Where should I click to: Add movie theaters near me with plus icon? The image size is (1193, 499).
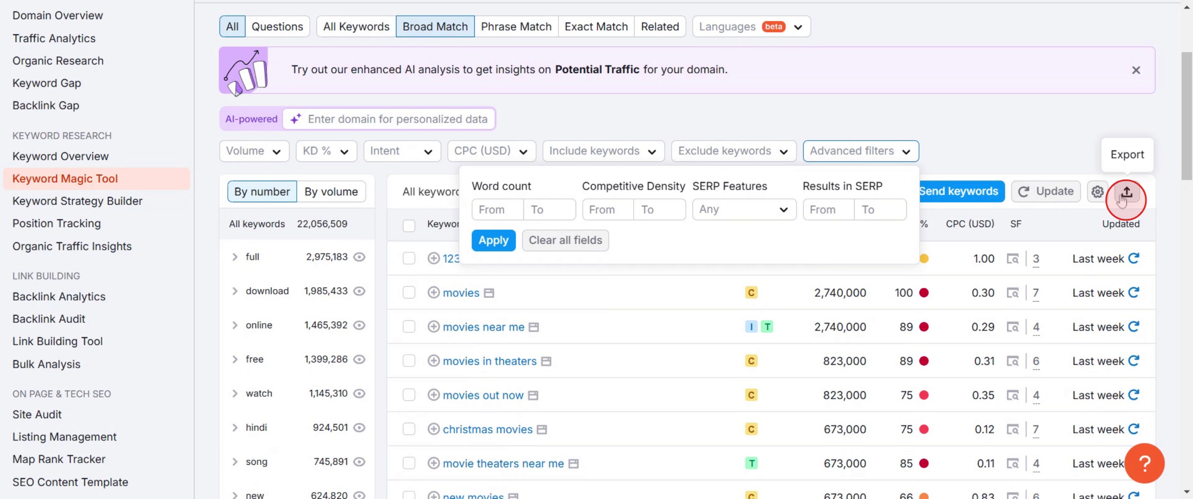point(434,464)
